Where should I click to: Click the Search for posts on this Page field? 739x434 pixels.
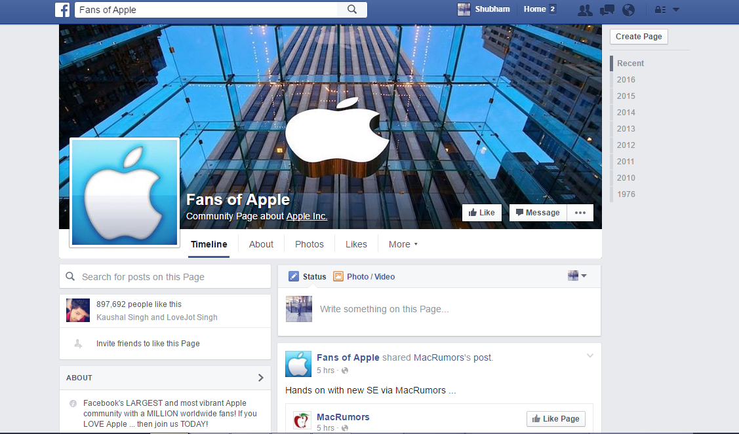pos(165,277)
